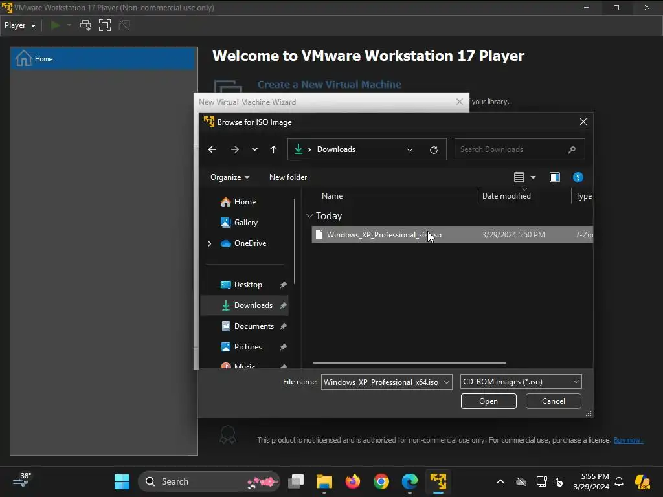Viewport: 663px width, 497px height.
Task: Open Task View from the taskbar
Action: (296, 481)
